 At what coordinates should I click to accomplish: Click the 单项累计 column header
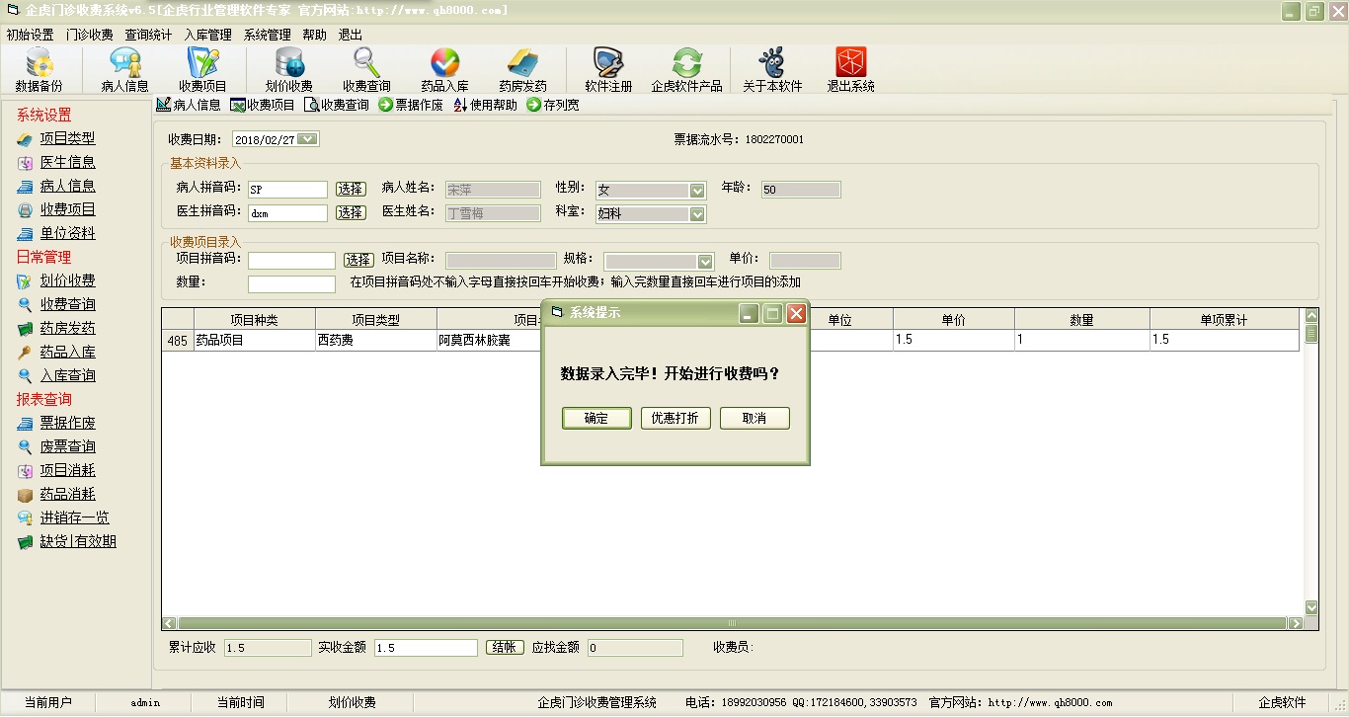[1224, 320]
